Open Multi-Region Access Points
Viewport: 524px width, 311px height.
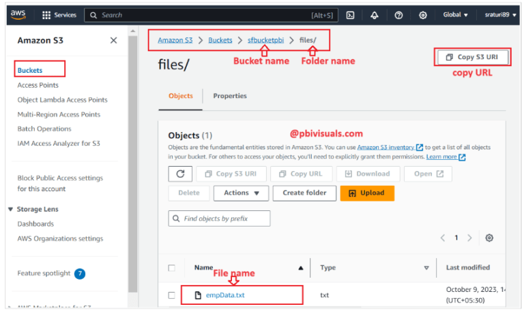[x=59, y=114]
